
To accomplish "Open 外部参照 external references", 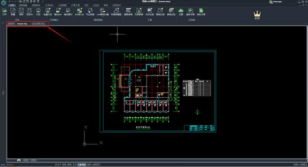I will tap(139, 12).
